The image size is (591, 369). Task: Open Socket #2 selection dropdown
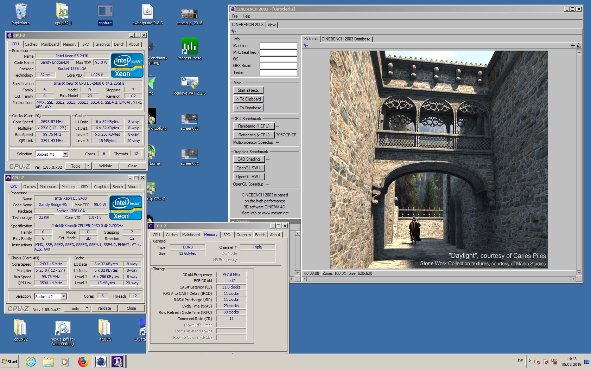[x=50, y=296]
